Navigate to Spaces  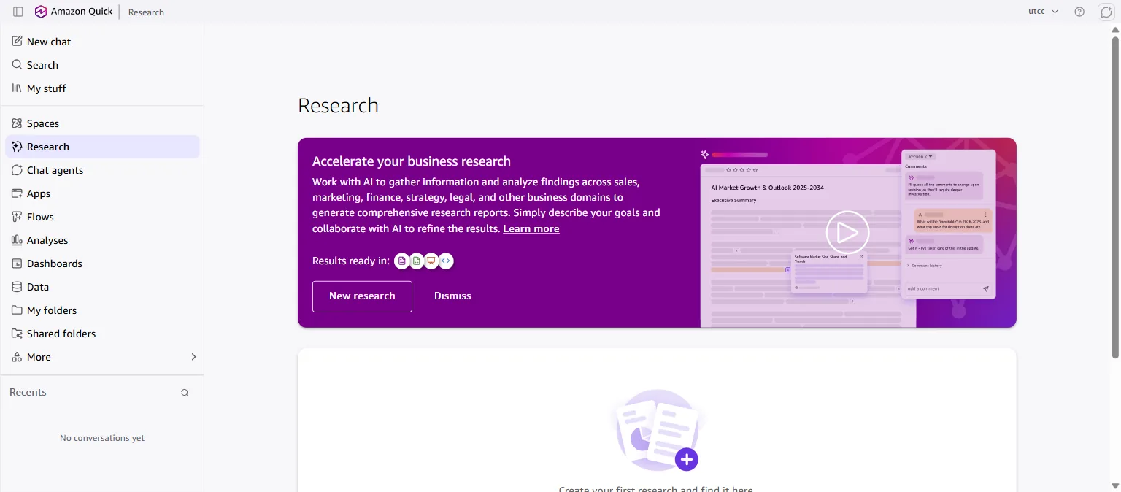pos(102,123)
